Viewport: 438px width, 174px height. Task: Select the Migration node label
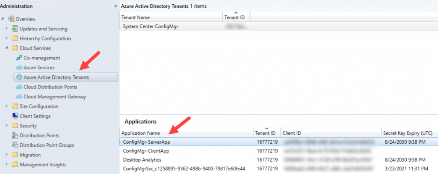(30, 155)
